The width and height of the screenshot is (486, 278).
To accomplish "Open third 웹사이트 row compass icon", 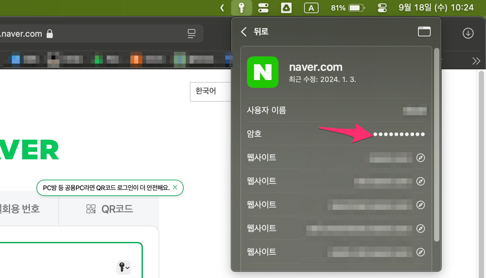I will (421, 205).
